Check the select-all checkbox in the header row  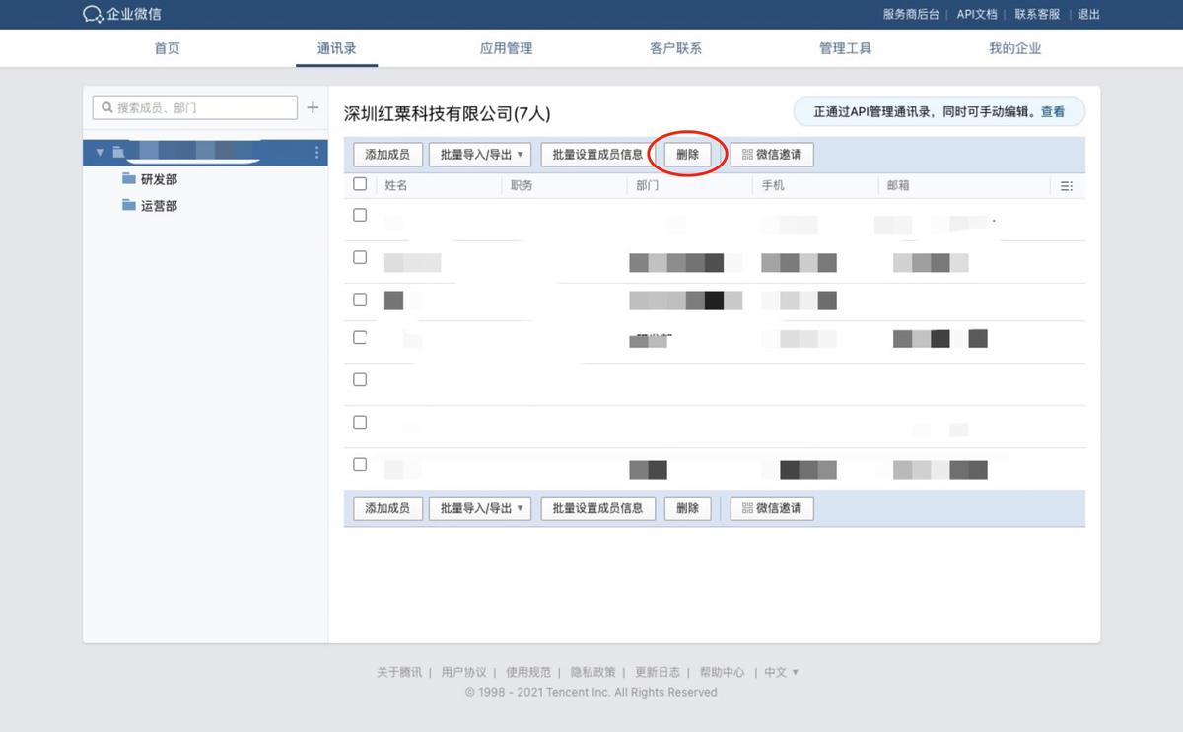(x=360, y=183)
